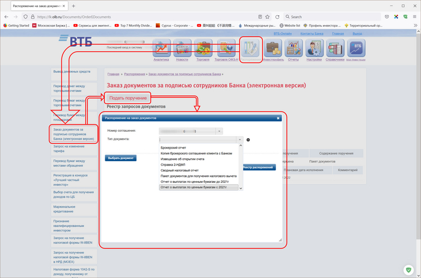Open the Торговля section icon

pyautogui.click(x=203, y=48)
